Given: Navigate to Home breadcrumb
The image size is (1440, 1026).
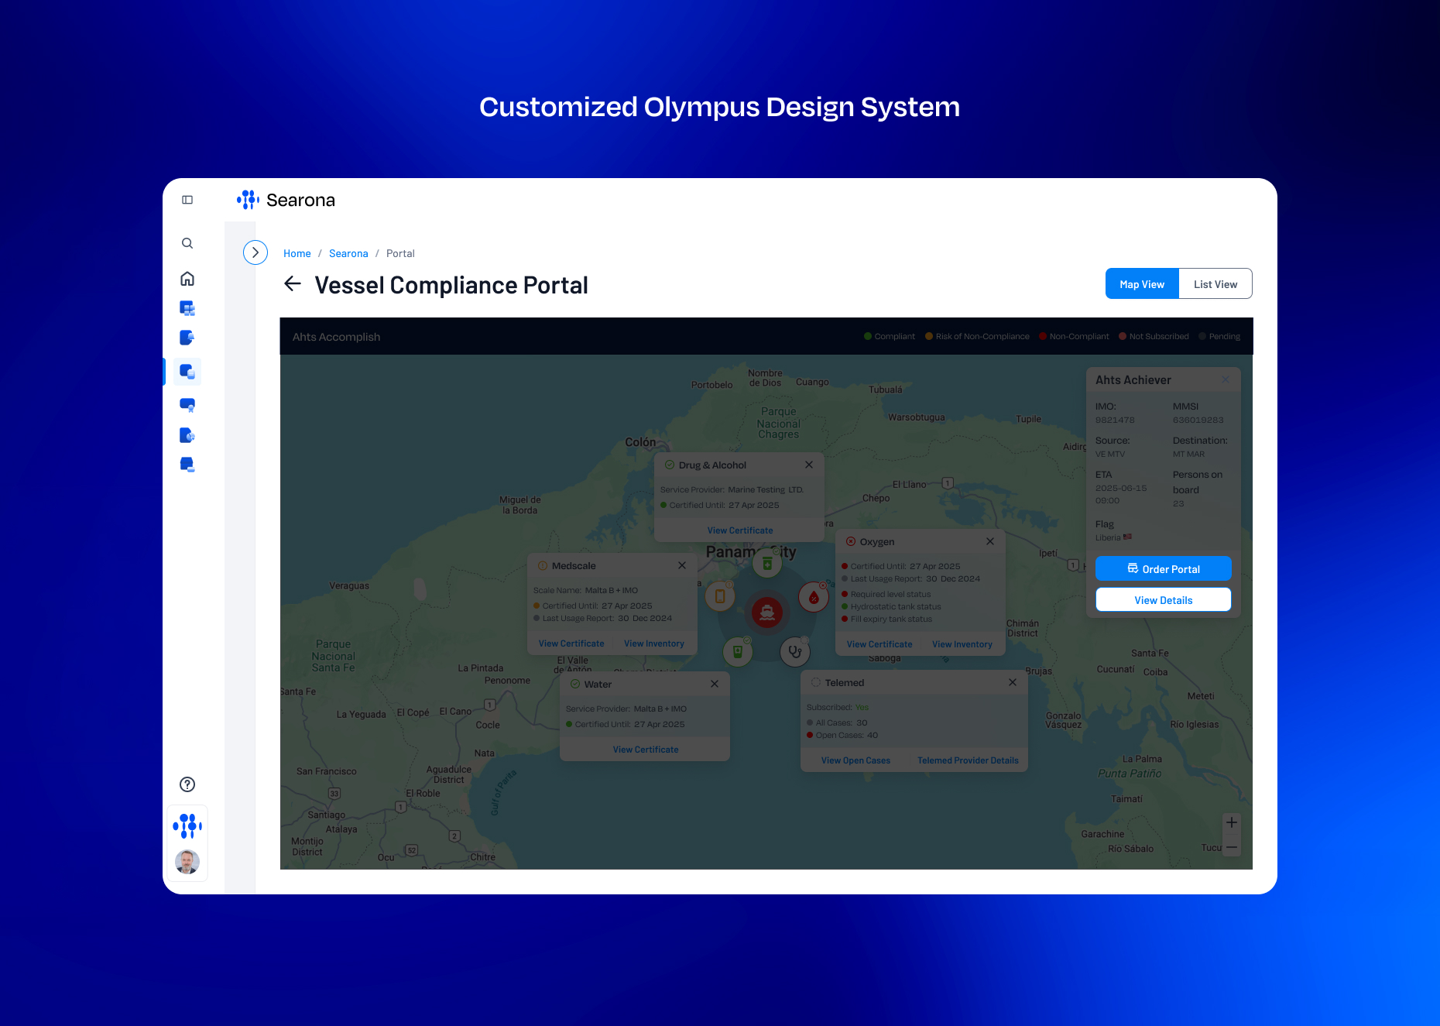Looking at the screenshot, I should pyautogui.click(x=297, y=253).
